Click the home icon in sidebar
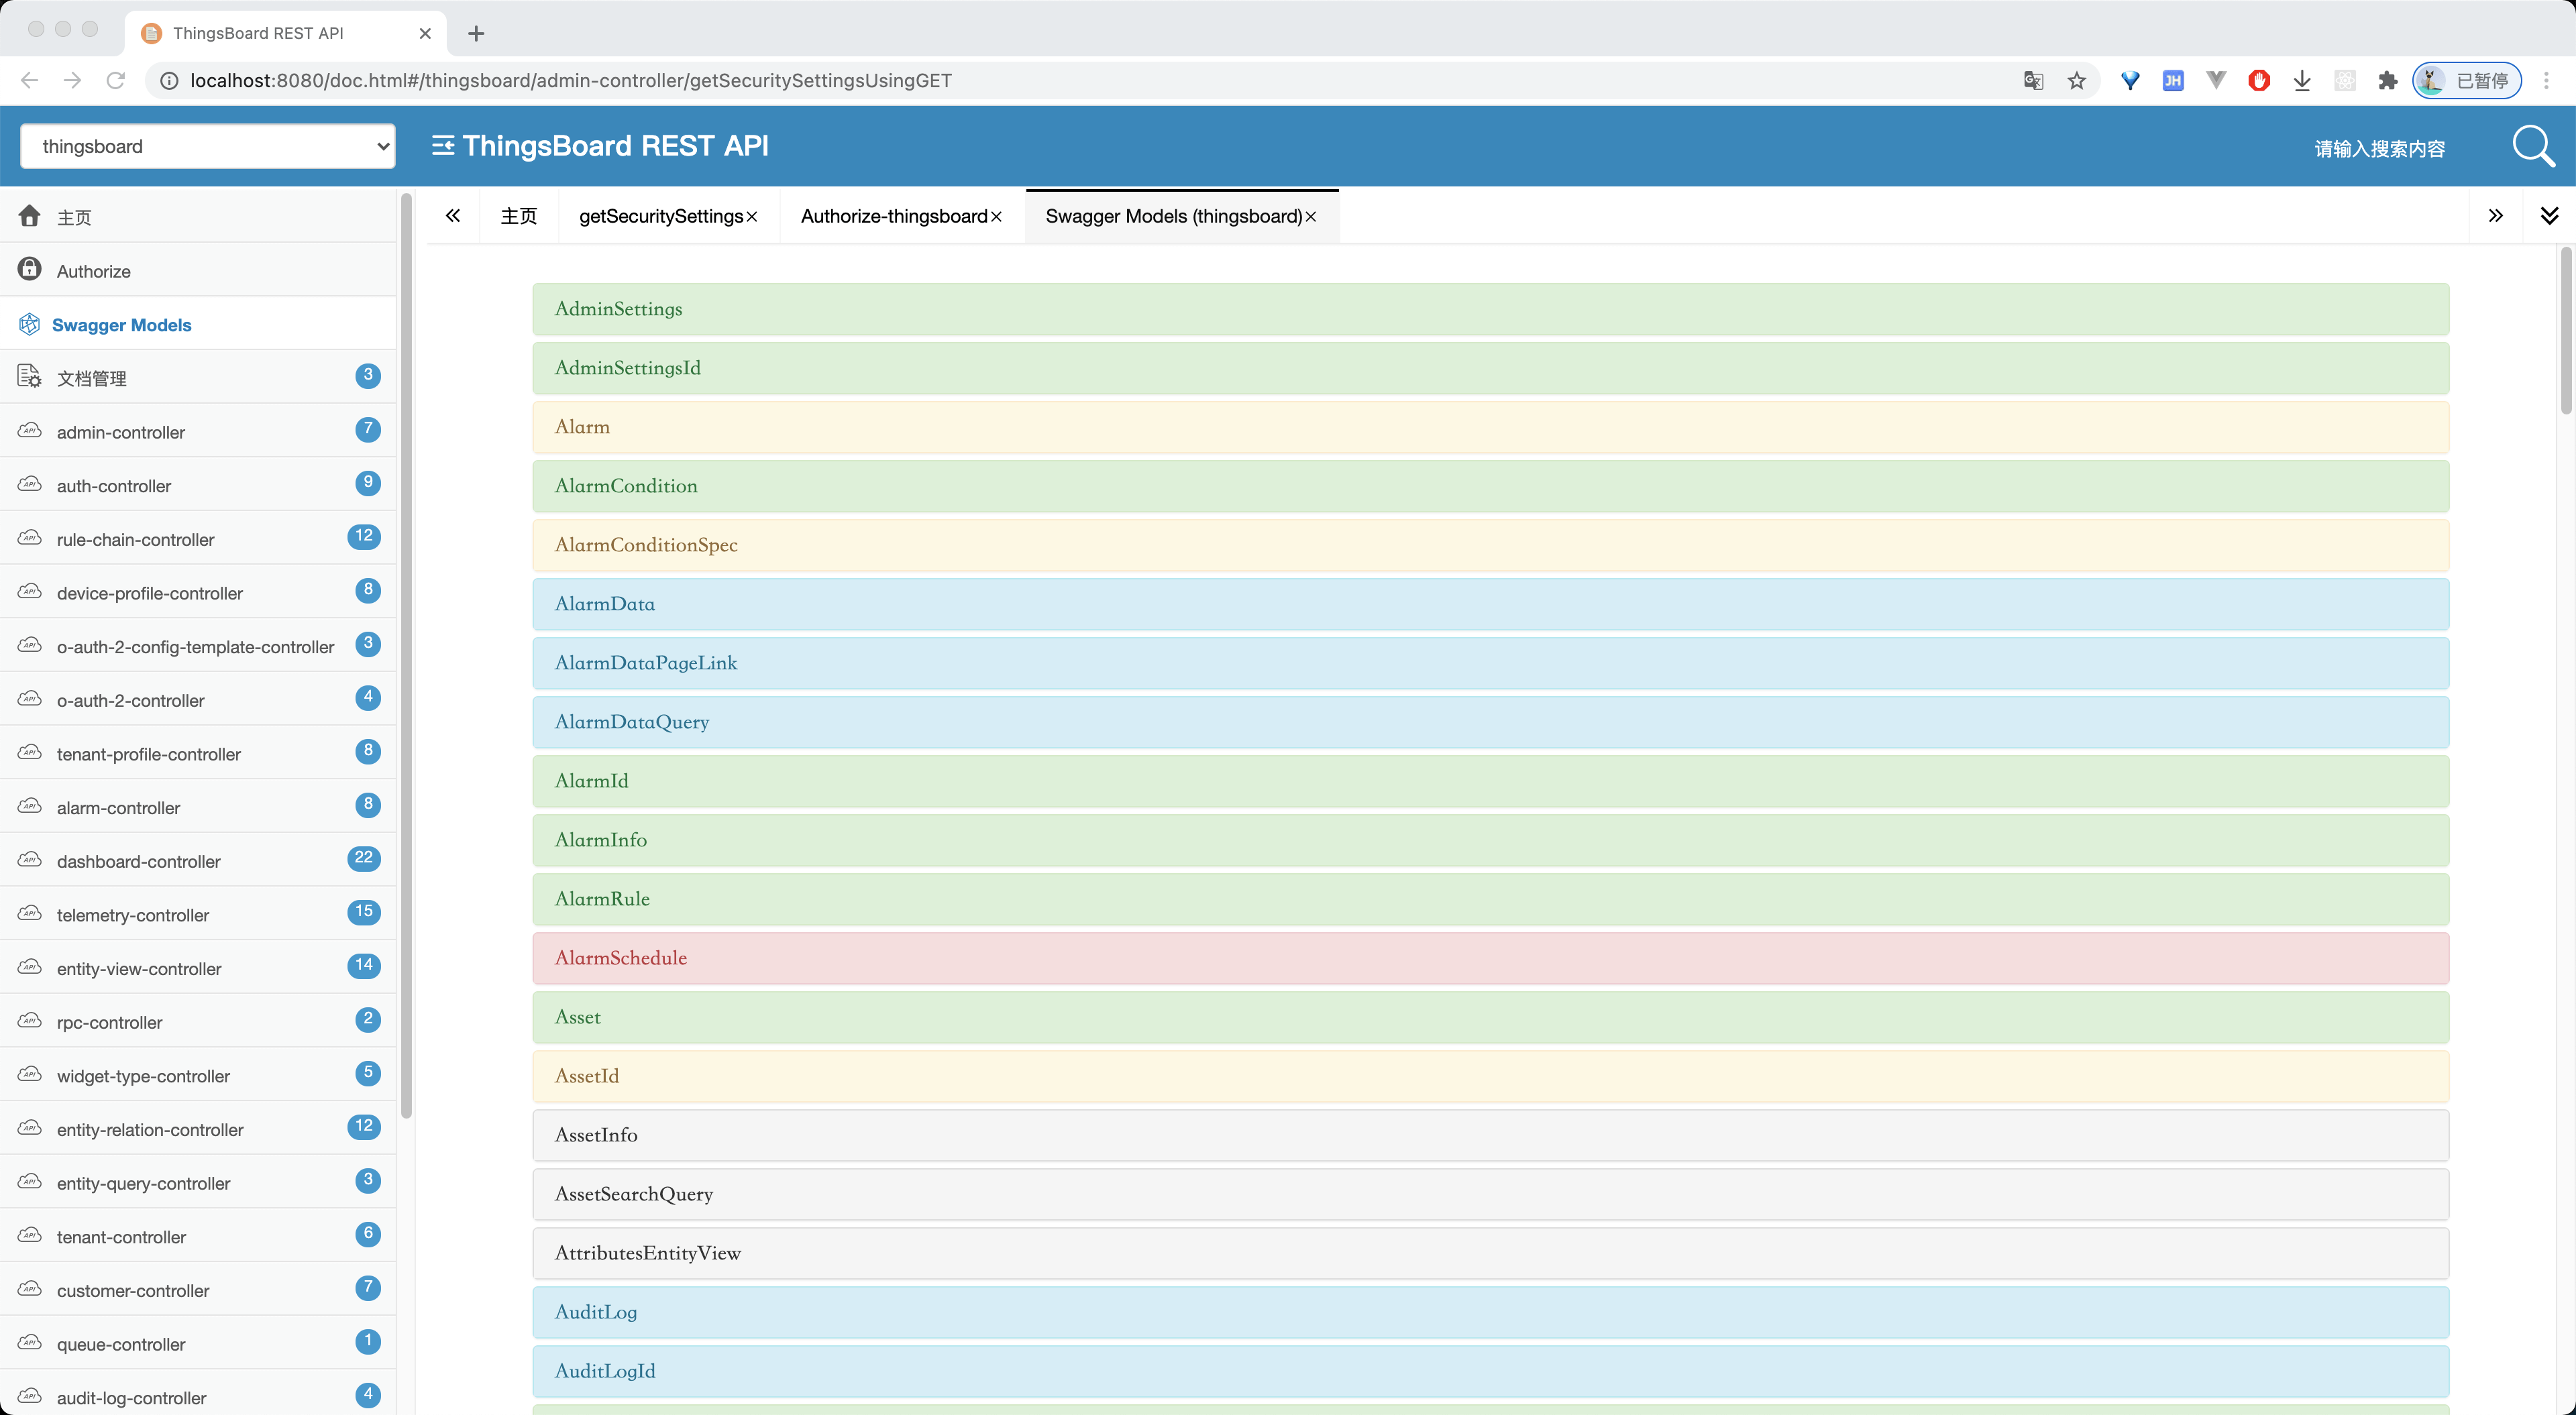The width and height of the screenshot is (2576, 1415). click(29, 216)
